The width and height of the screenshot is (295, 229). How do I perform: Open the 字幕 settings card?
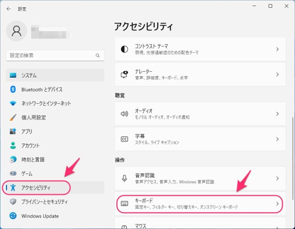coord(200,139)
